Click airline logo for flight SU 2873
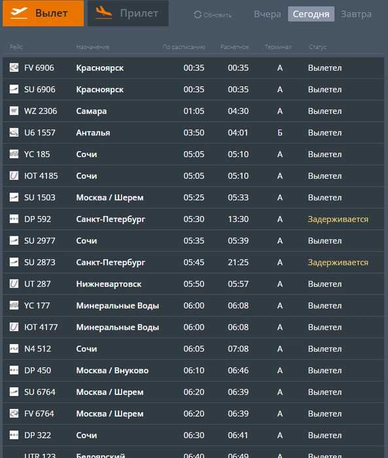The width and height of the screenshot is (388, 458). (14, 262)
